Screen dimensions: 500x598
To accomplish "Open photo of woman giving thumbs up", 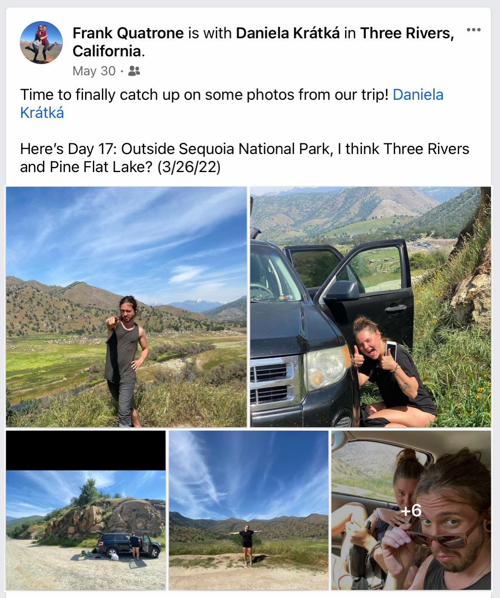I will [x=370, y=307].
